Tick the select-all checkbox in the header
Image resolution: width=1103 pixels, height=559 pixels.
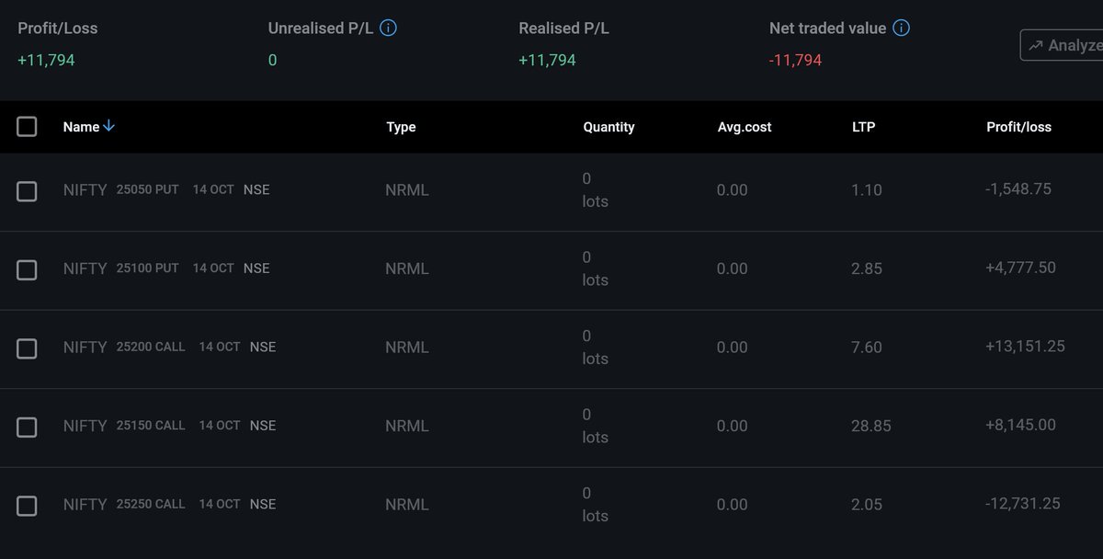pyautogui.click(x=27, y=127)
